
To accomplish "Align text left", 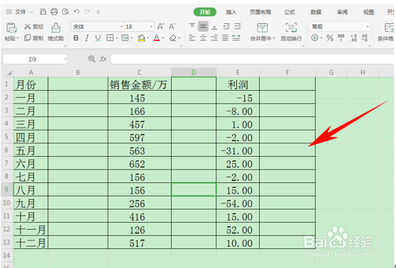I will coord(192,38).
